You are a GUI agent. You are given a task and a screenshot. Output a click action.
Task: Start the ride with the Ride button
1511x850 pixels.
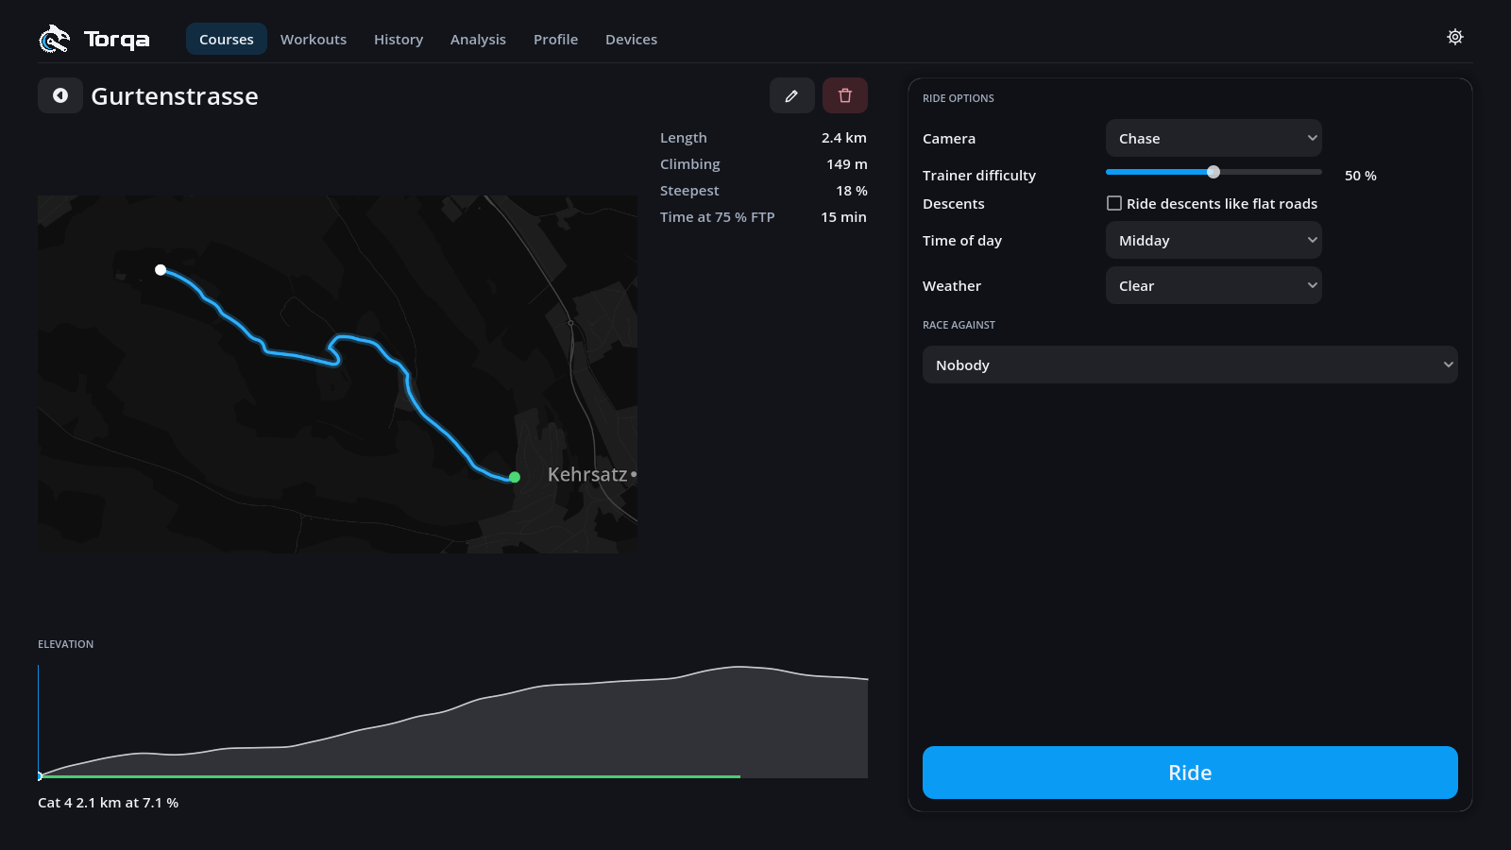1190,773
